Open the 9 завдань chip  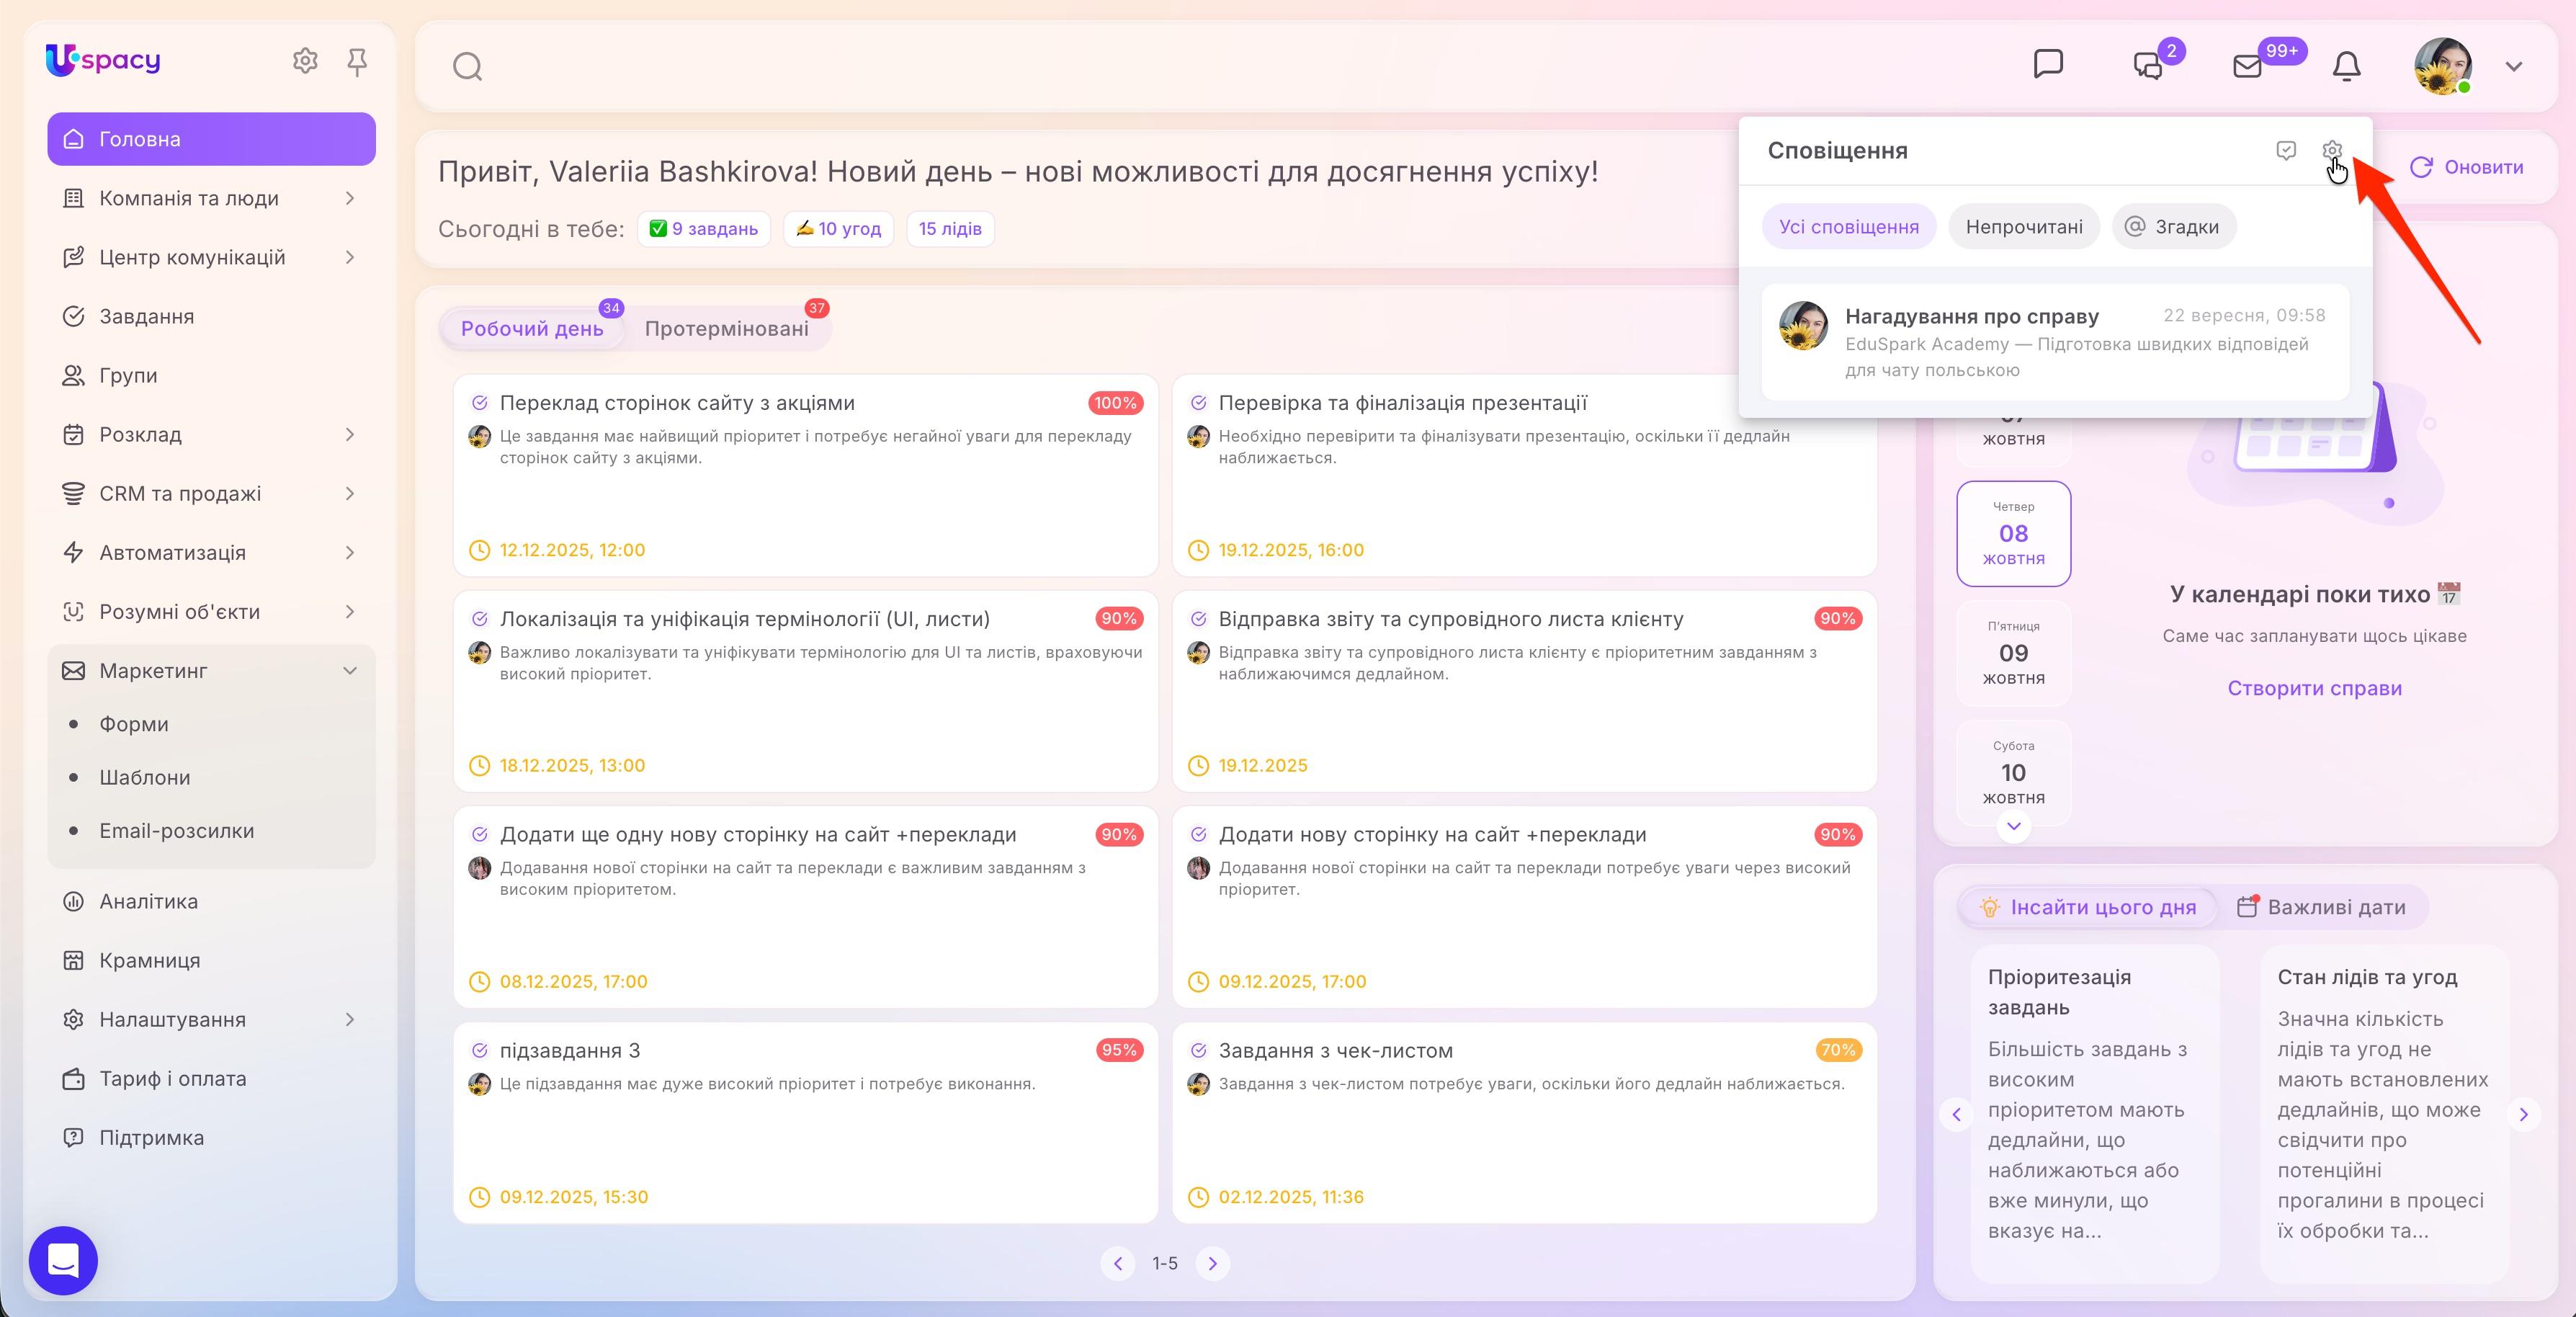click(x=704, y=228)
